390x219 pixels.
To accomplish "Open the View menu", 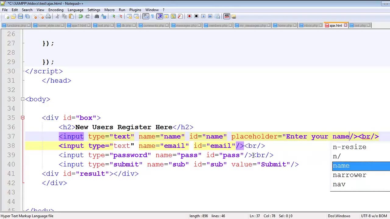I will (40, 10).
